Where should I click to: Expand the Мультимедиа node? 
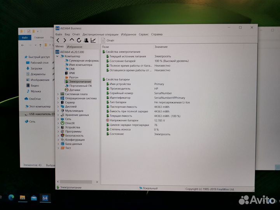pos(58,111)
